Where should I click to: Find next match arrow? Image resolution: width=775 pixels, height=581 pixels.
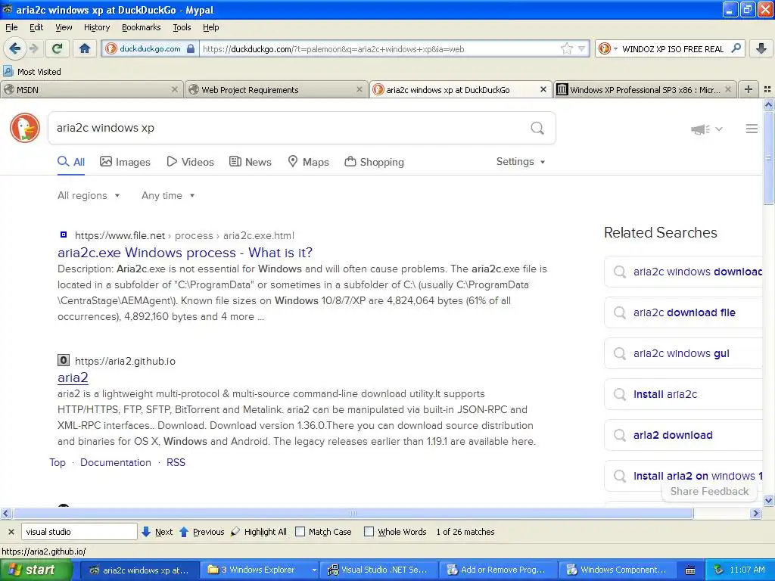tap(146, 532)
